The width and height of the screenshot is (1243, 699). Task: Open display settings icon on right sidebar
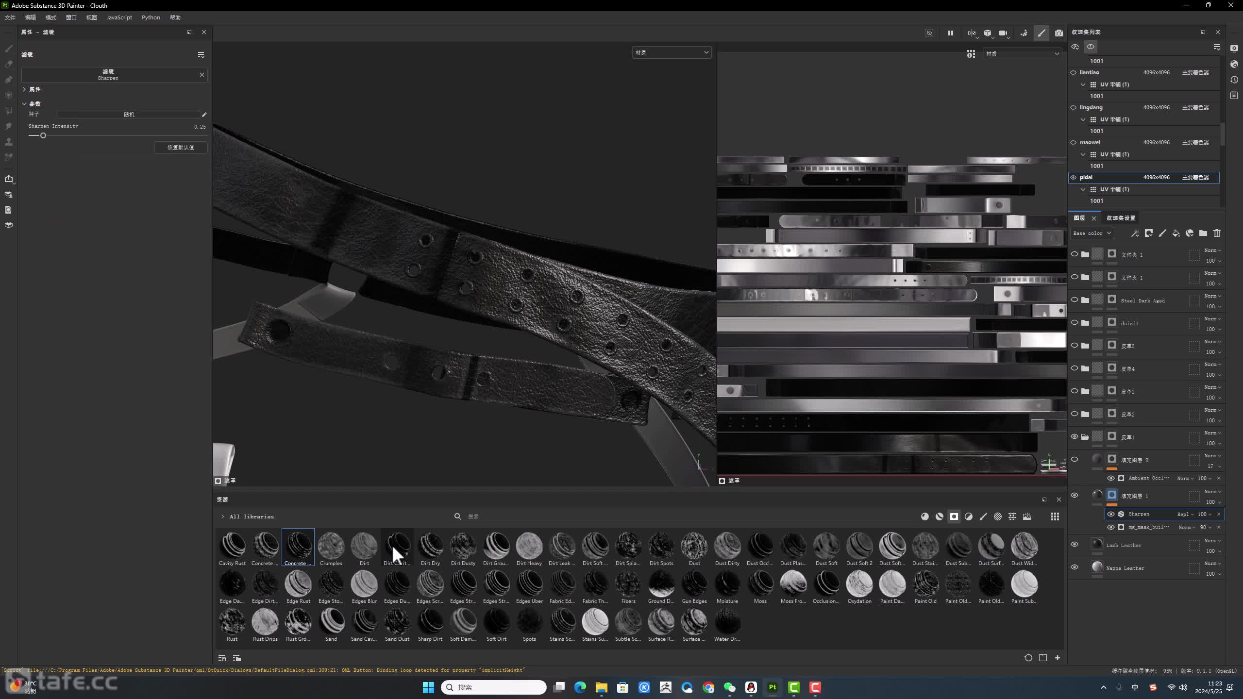(x=1234, y=49)
